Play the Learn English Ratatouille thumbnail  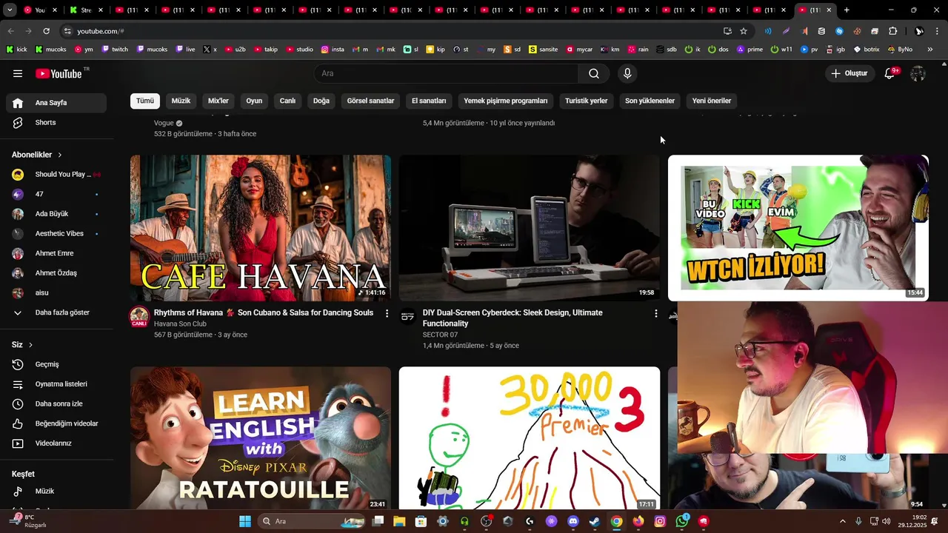(261, 438)
